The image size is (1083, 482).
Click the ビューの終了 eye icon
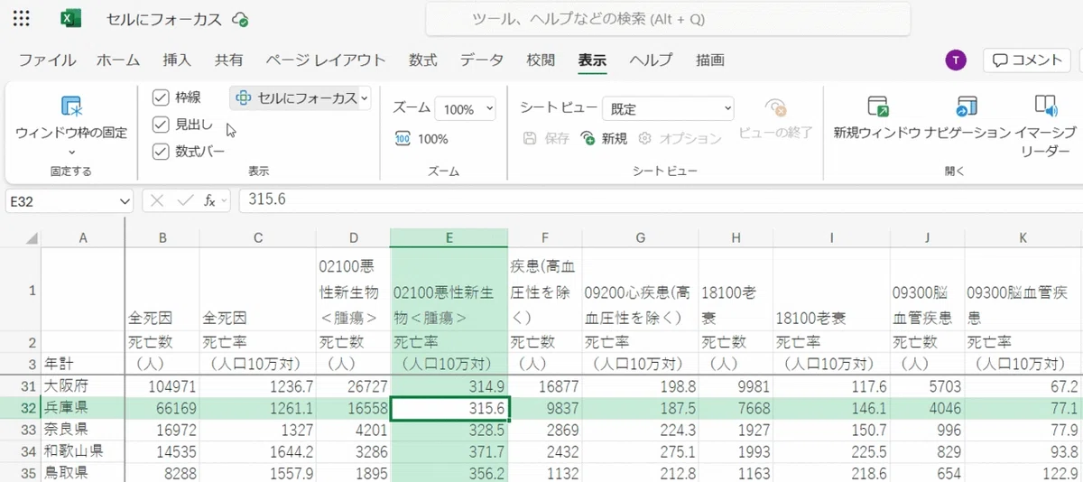pos(775,109)
